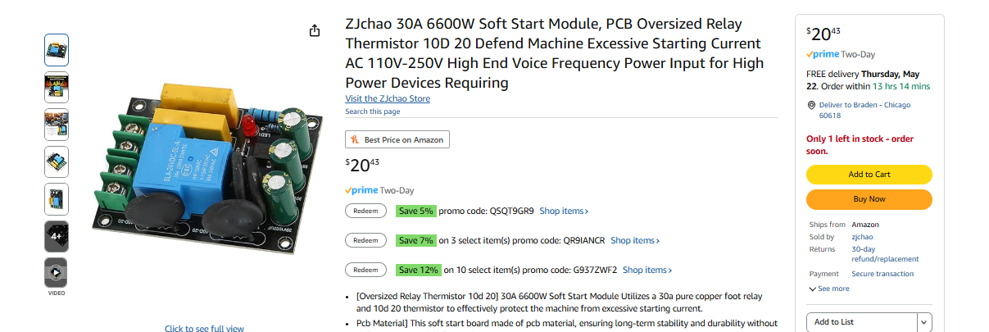Click the share icon above product image
The width and height of the screenshot is (989, 332).
point(315,30)
